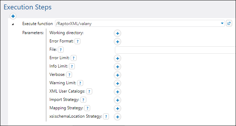Viewport: 236px width, 126px height.
Task: Show help for File parameter
Action: (x=61, y=50)
